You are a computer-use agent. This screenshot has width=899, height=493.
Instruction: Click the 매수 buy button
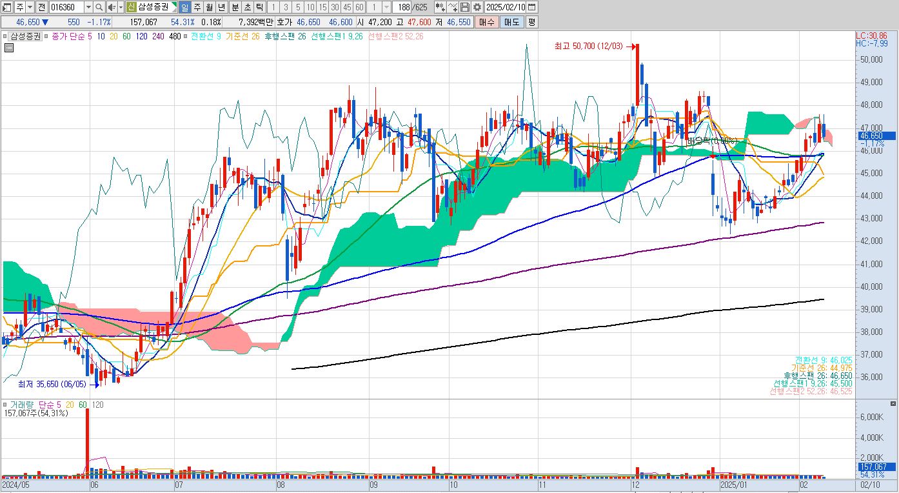486,21
